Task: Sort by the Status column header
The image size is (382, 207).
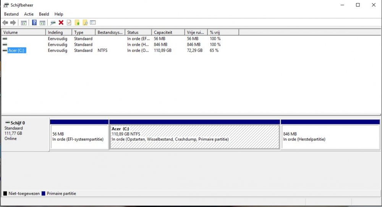Action: (138, 32)
